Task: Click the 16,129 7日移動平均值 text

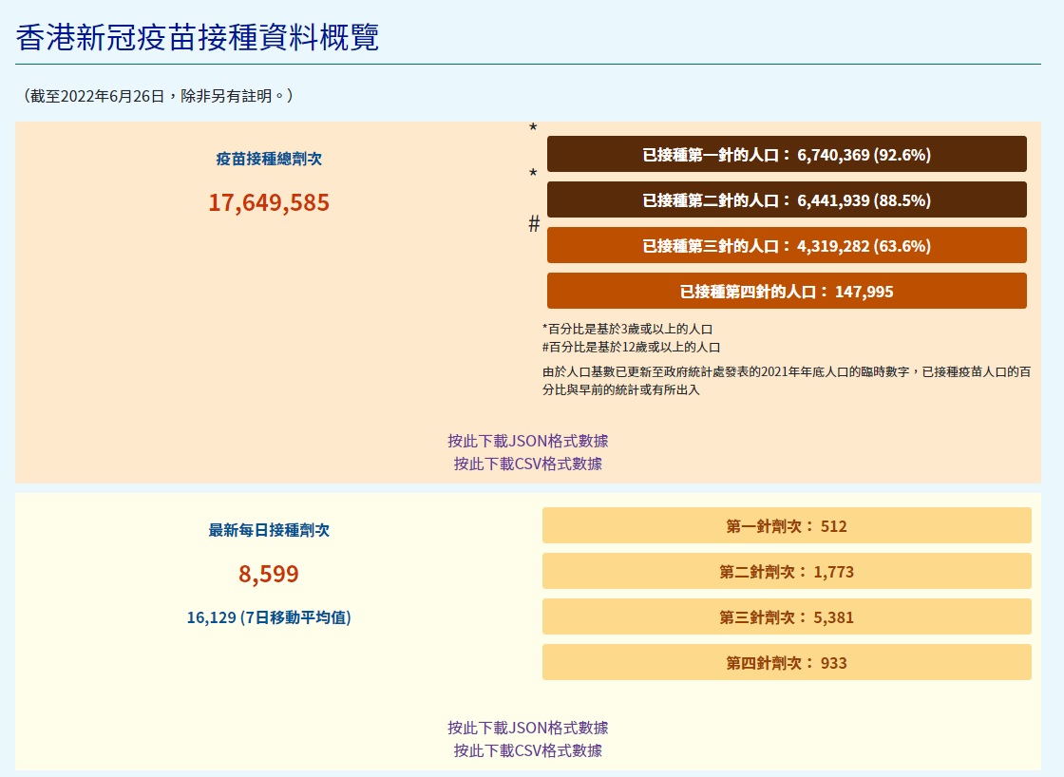Action: pyautogui.click(x=269, y=617)
